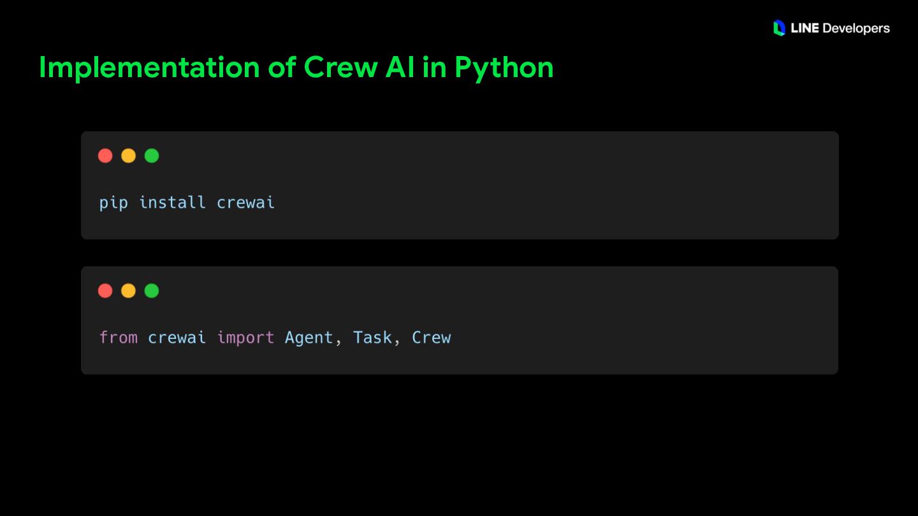Click the word 'Python' in the title
The height and width of the screenshot is (516, 918).
(x=504, y=69)
